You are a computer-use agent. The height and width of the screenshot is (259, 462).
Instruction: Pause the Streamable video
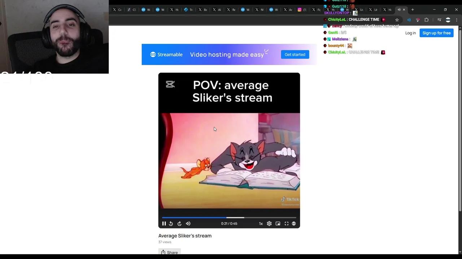point(164,223)
